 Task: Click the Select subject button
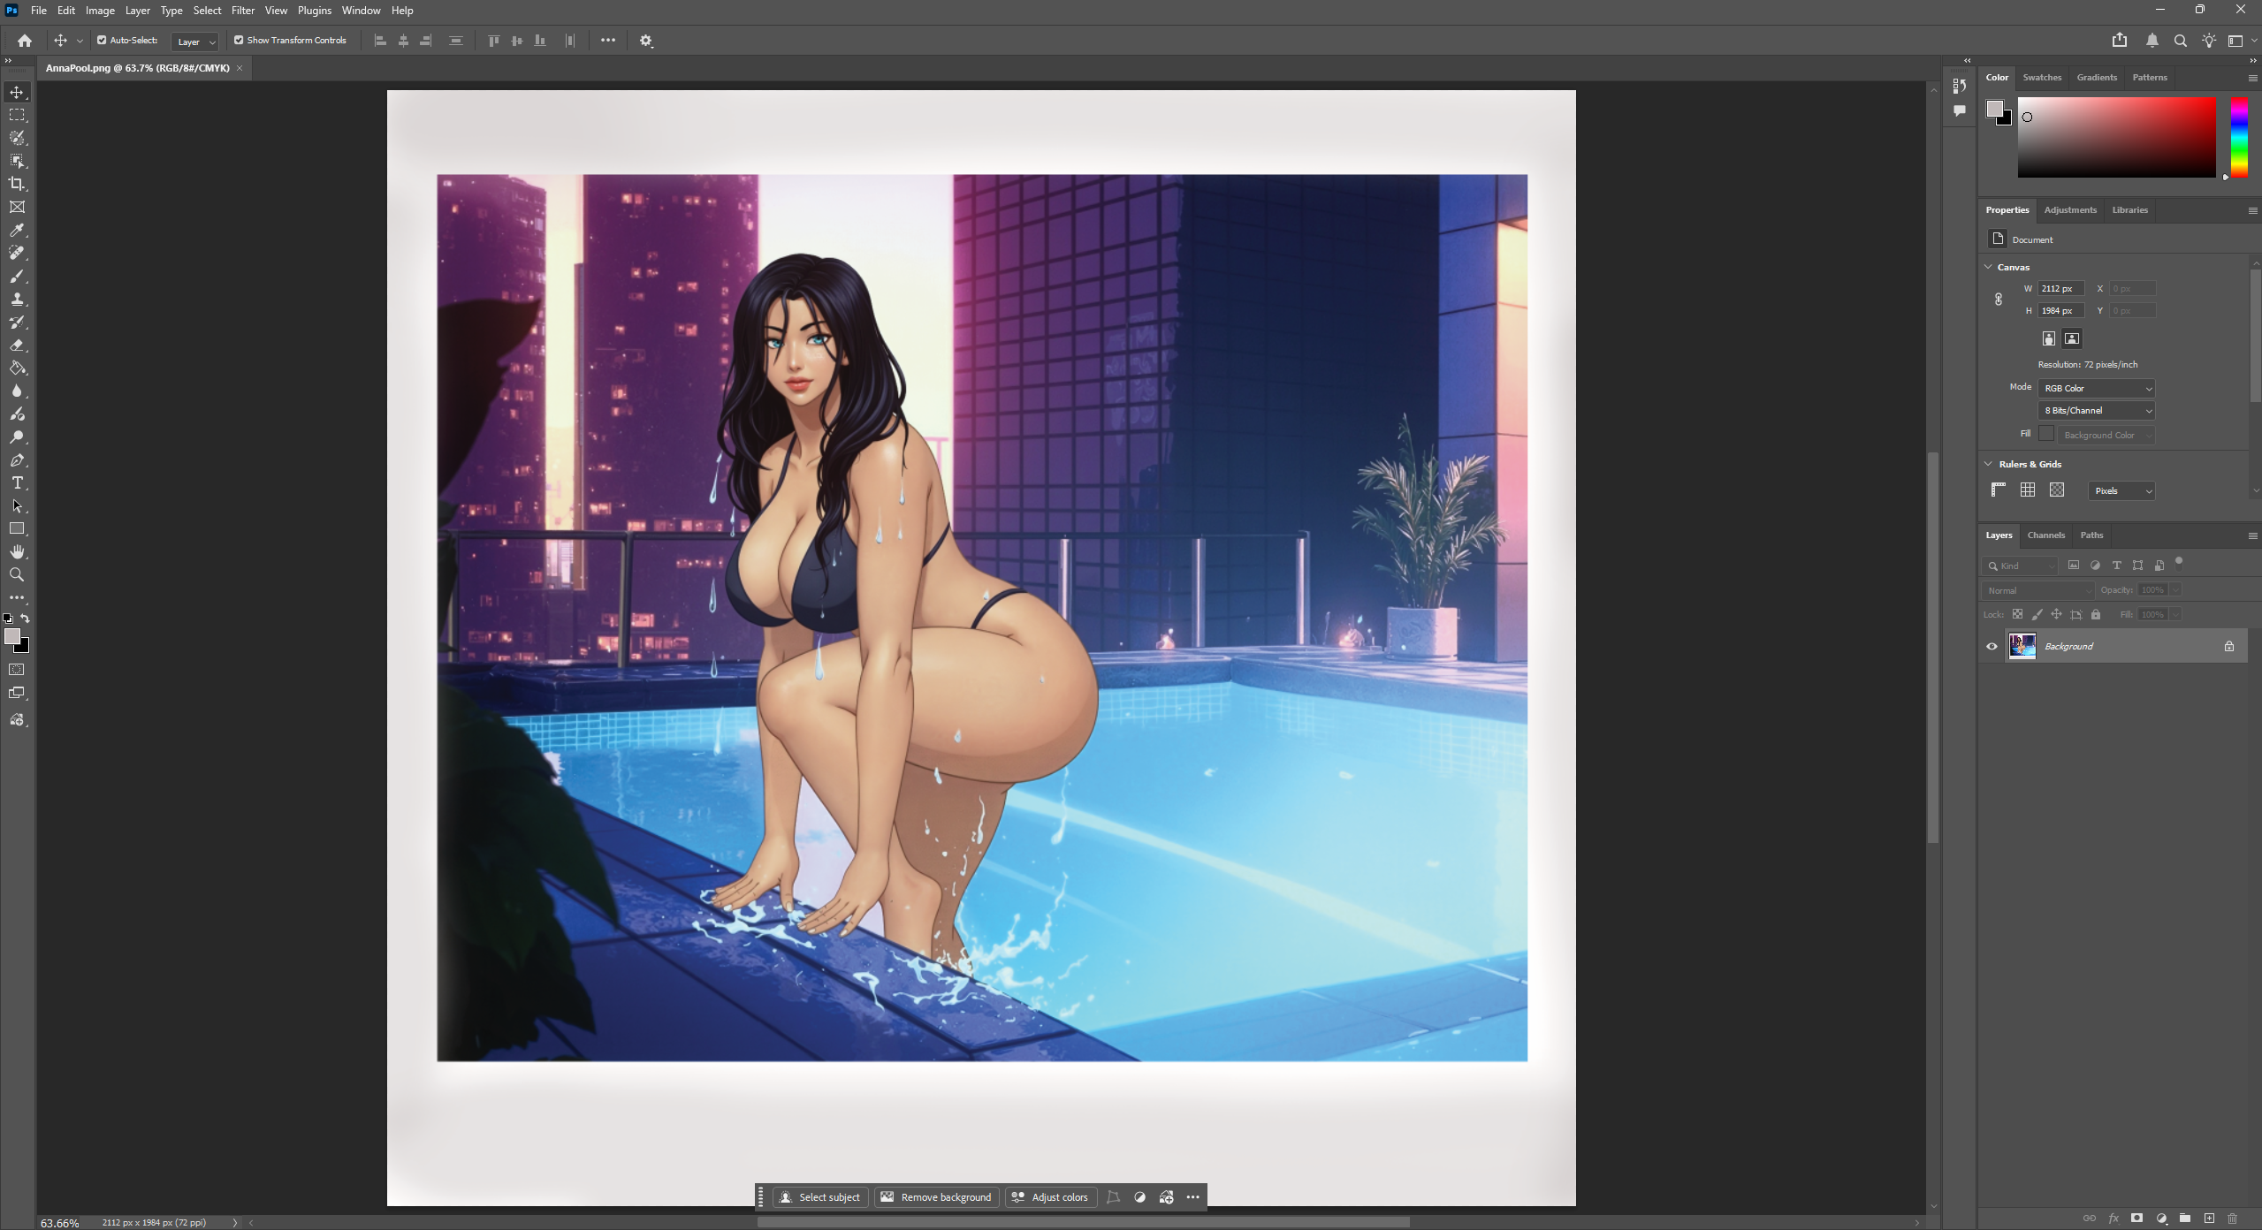(820, 1197)
